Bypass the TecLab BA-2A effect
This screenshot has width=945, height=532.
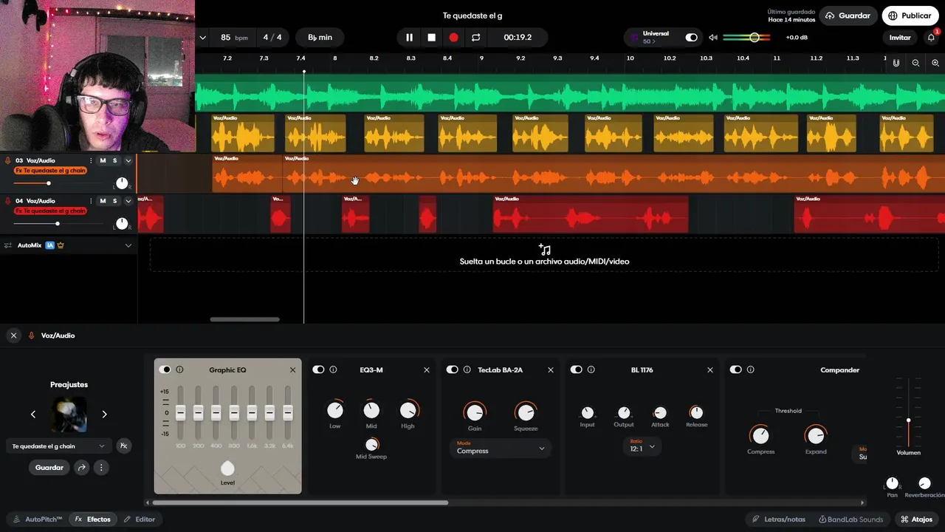(x=453, y=369)
